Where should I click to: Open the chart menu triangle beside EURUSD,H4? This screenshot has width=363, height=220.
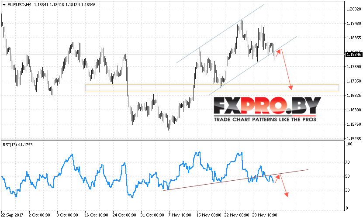[4, 5]
